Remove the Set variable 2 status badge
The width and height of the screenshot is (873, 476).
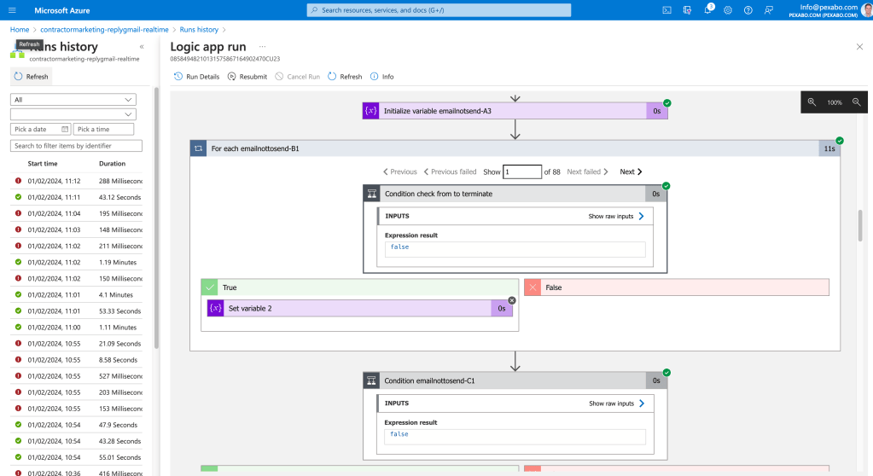click(x=512, y=300)
